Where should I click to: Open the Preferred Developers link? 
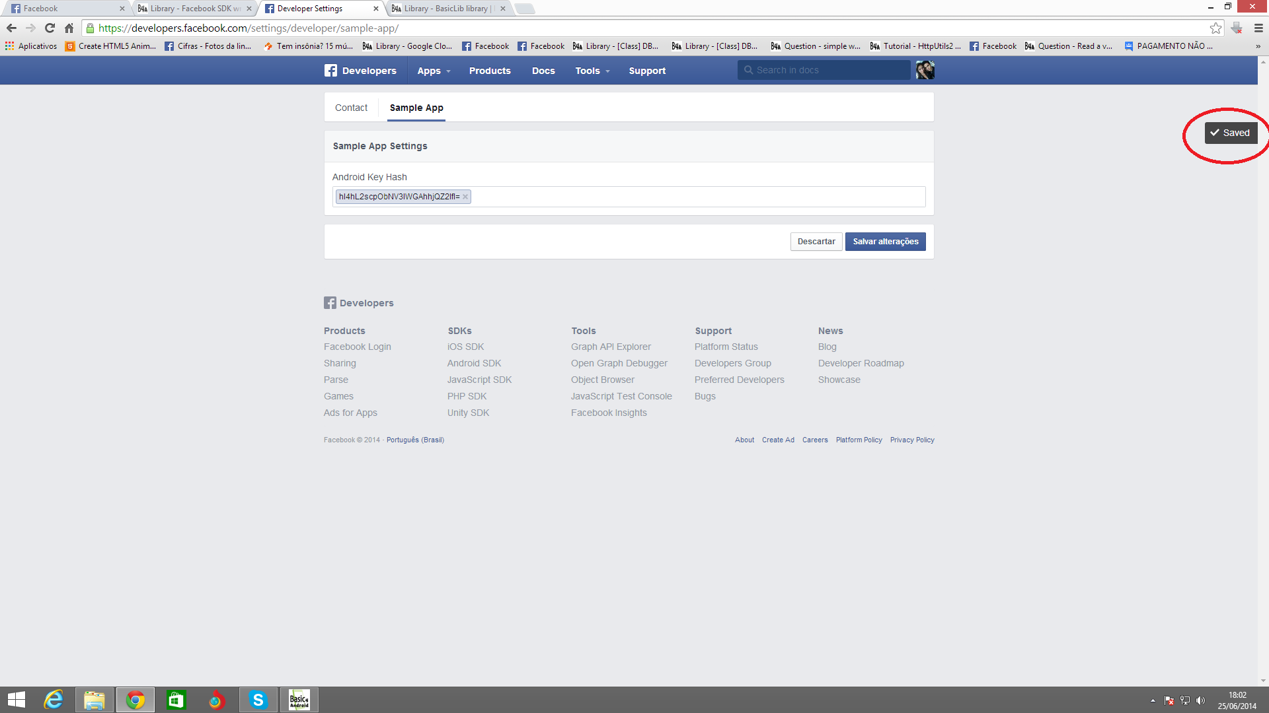[740, 380]
